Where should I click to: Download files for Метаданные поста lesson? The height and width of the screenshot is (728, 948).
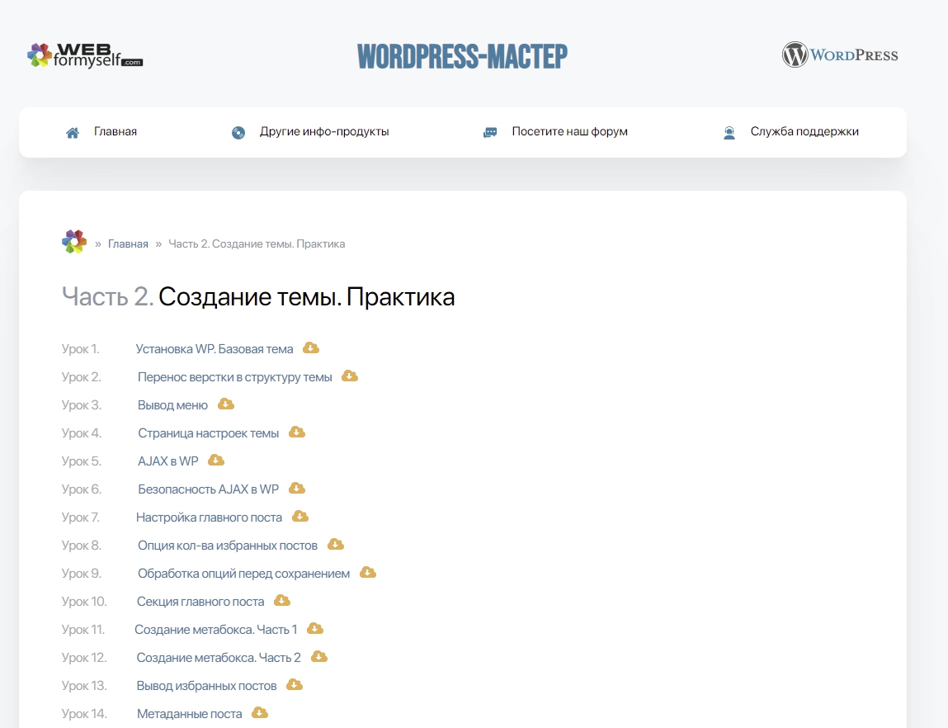[260, 713]
